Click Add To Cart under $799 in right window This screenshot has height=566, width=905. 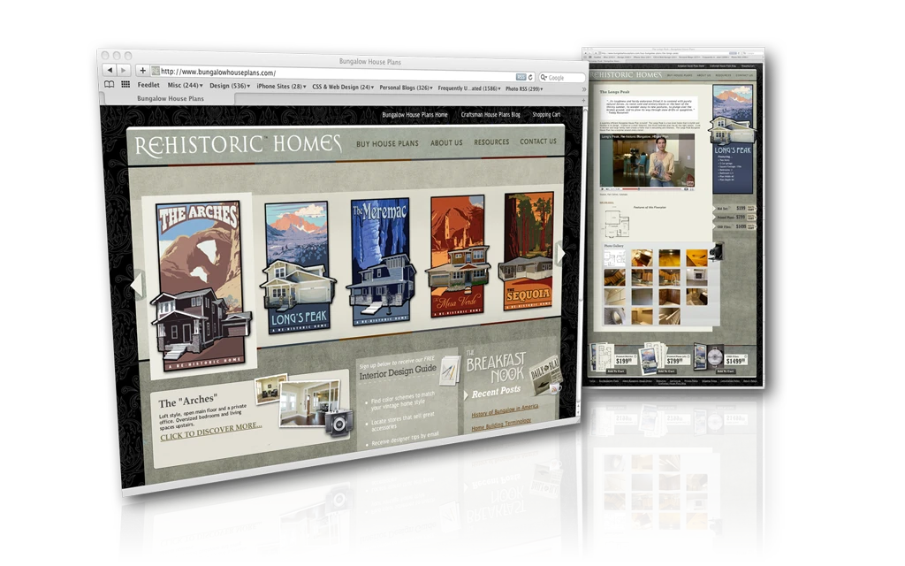pyautogui.click(x=665, y=371)
